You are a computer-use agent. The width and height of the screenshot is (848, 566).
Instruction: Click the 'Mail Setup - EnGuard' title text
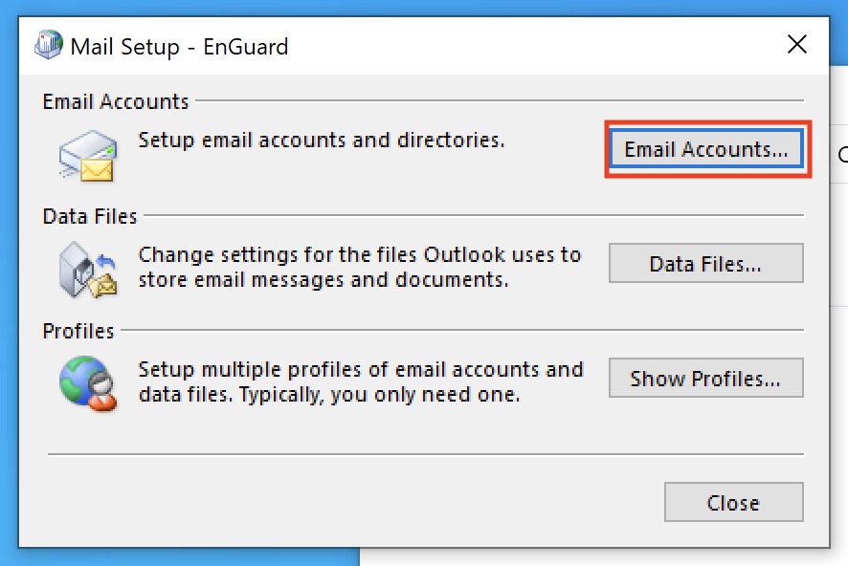pos(179,46)
